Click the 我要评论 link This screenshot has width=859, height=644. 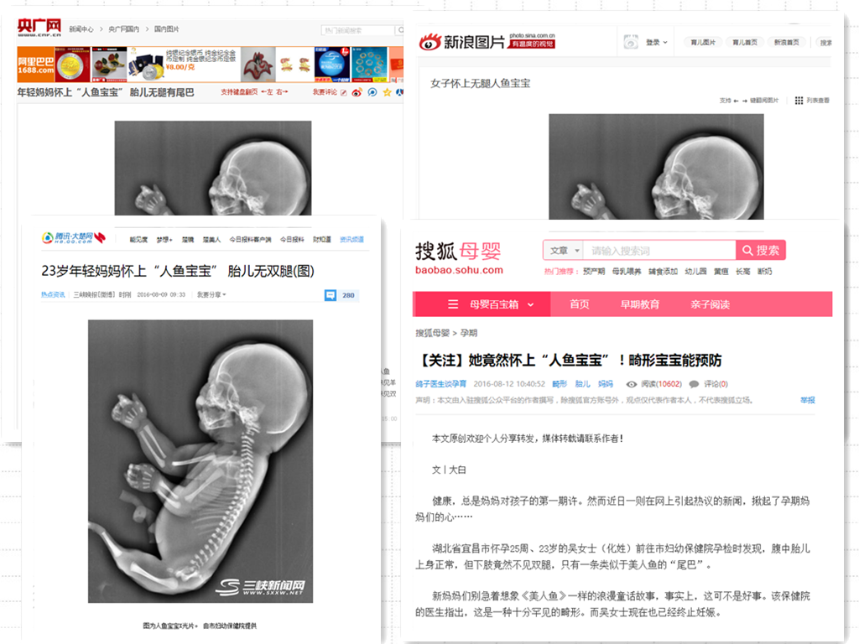tap(325, 92)
